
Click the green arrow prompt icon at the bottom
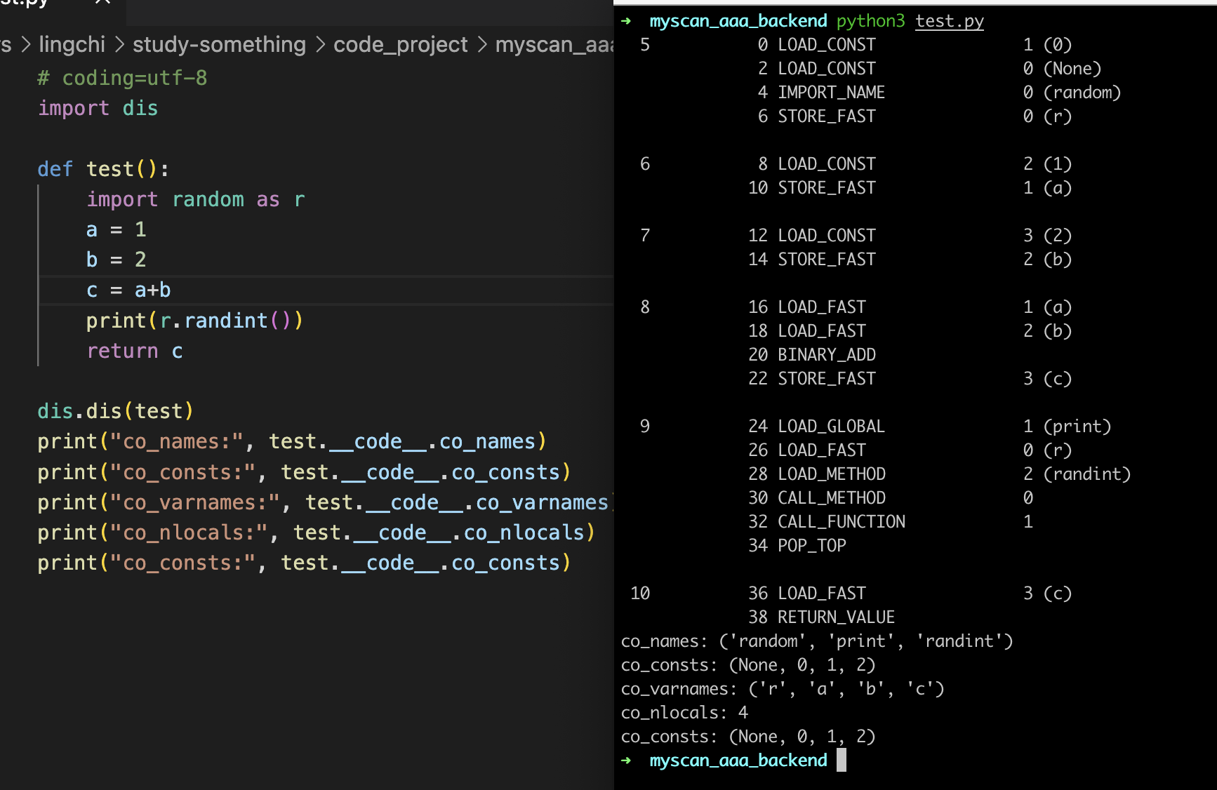click(x=626, y=761)
